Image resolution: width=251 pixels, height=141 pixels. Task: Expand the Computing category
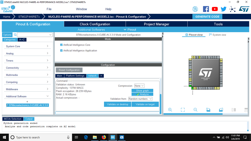(x=27, y=82)
